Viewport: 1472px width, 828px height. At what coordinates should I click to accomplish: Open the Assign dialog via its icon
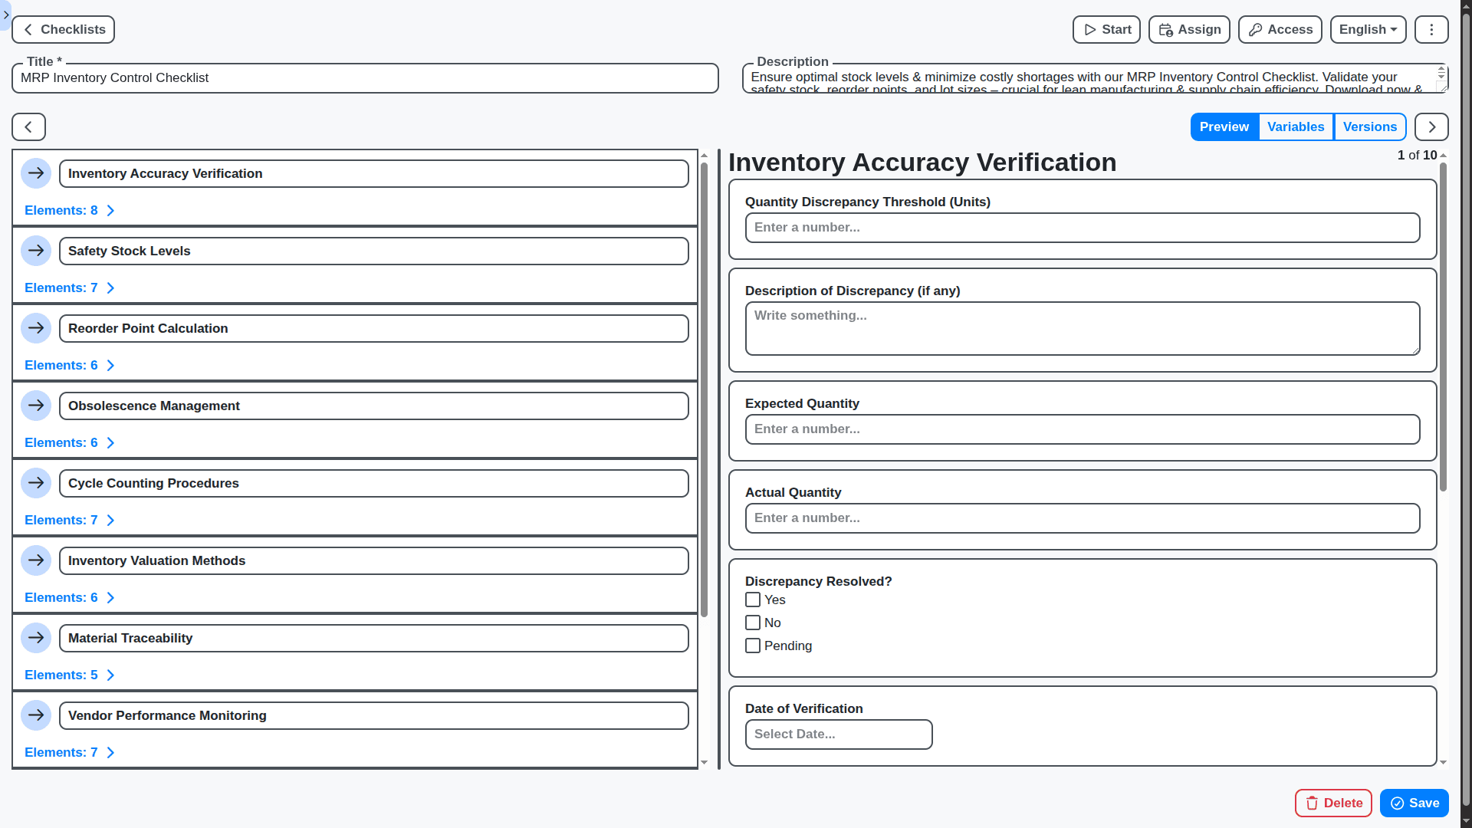pyautogui.click(x=1165, y=29)
